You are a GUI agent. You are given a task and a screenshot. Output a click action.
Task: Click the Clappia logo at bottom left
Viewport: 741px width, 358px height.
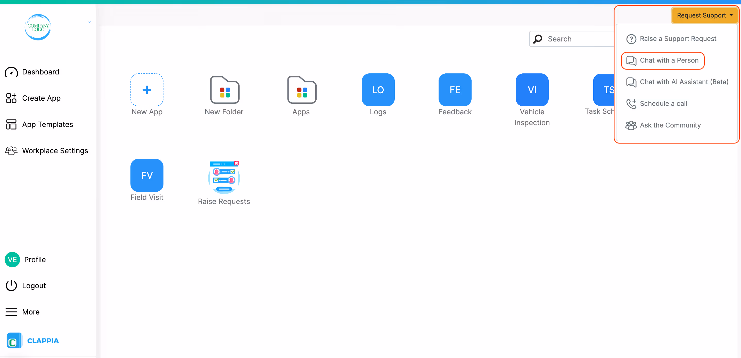point(32,340)
